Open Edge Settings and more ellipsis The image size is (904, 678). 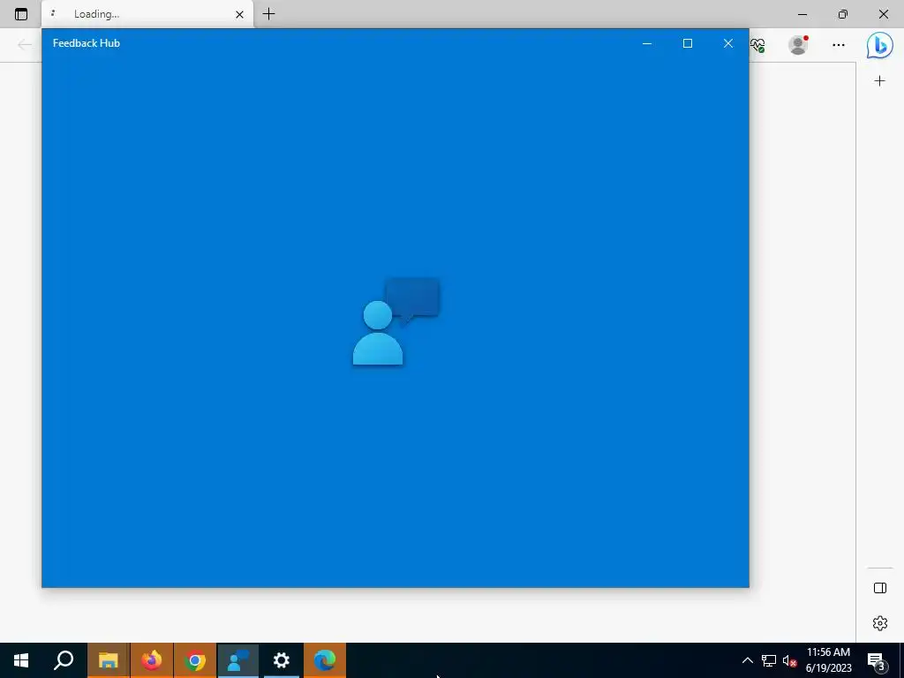[839, 45]
